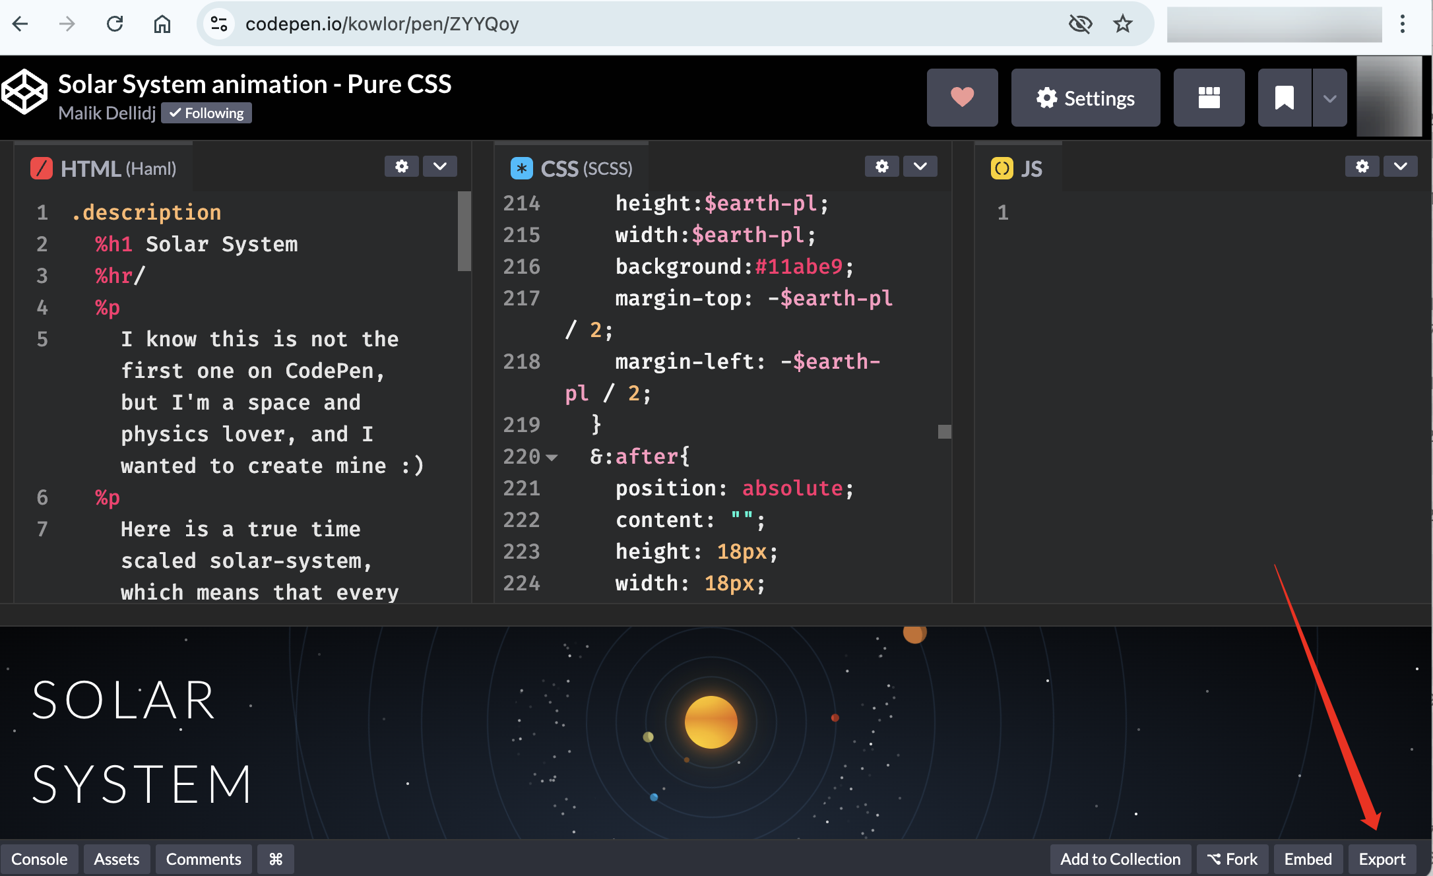Click the JS parentheses icon
The image size is (1433, 876).
point(1002,168)
